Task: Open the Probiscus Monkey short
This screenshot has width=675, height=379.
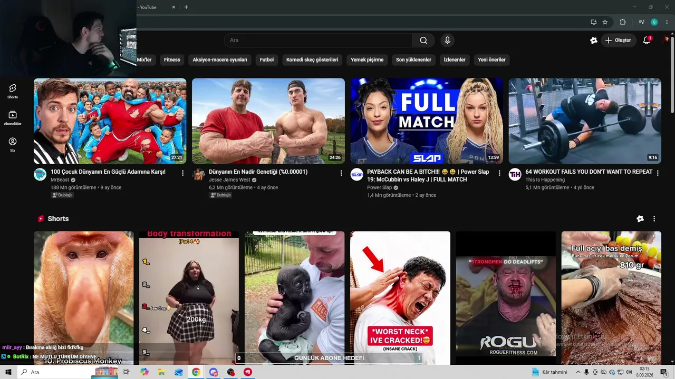Action: tap(83, 298)
